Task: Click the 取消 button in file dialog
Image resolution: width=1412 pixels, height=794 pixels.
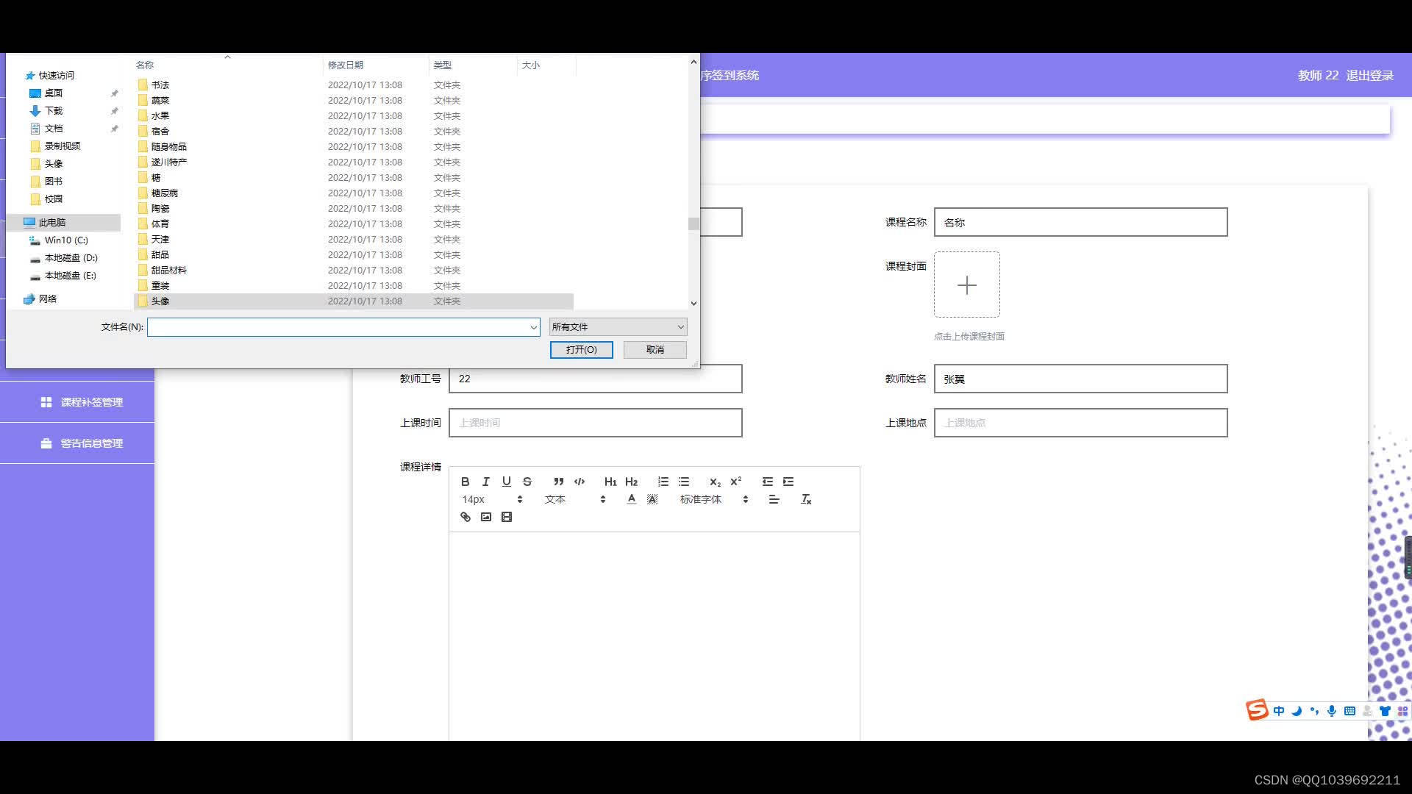Action: (x=655, y=350)
